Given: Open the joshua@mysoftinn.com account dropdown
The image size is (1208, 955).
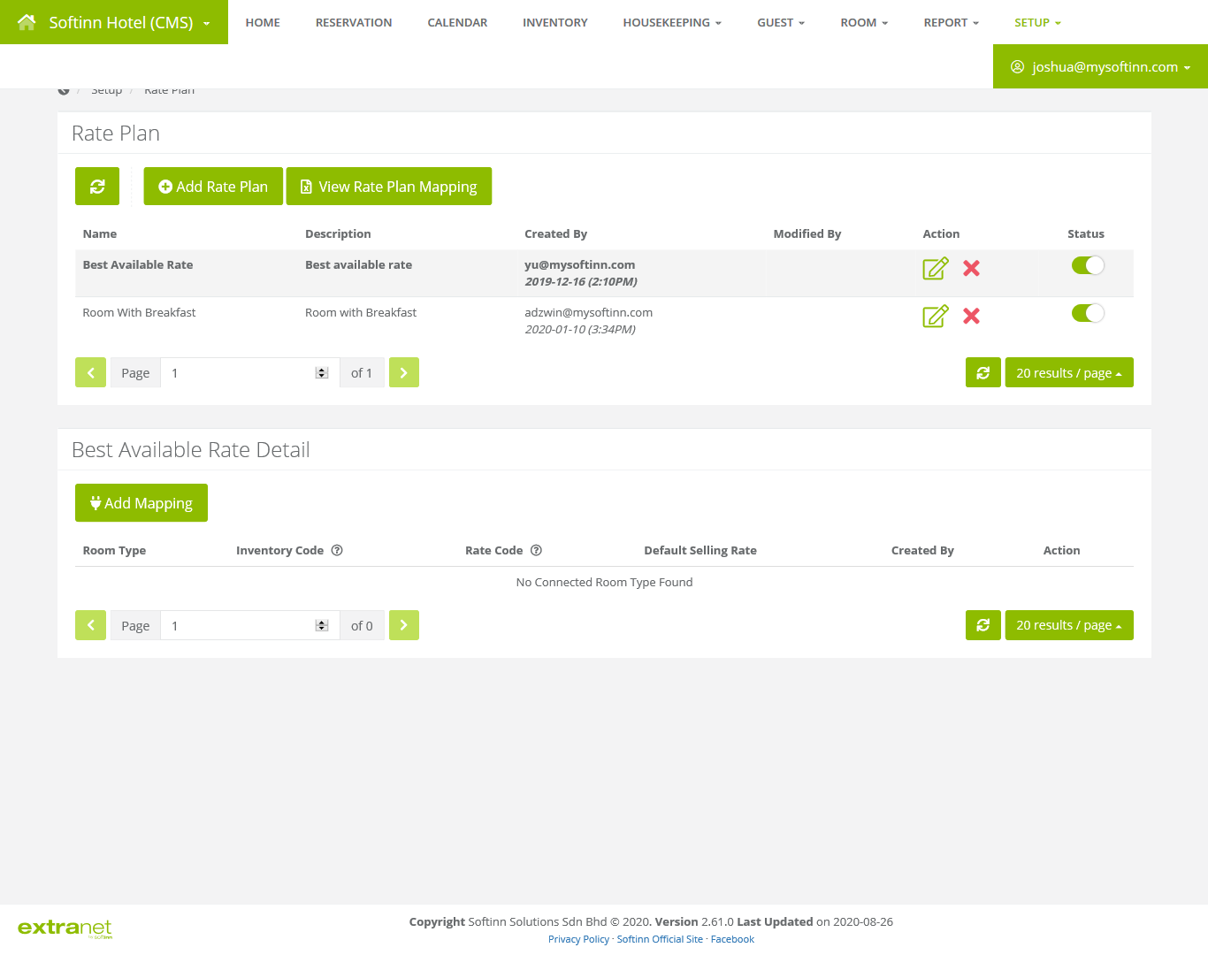Looking at the screenshot, I should click(x=1099, y=66).
